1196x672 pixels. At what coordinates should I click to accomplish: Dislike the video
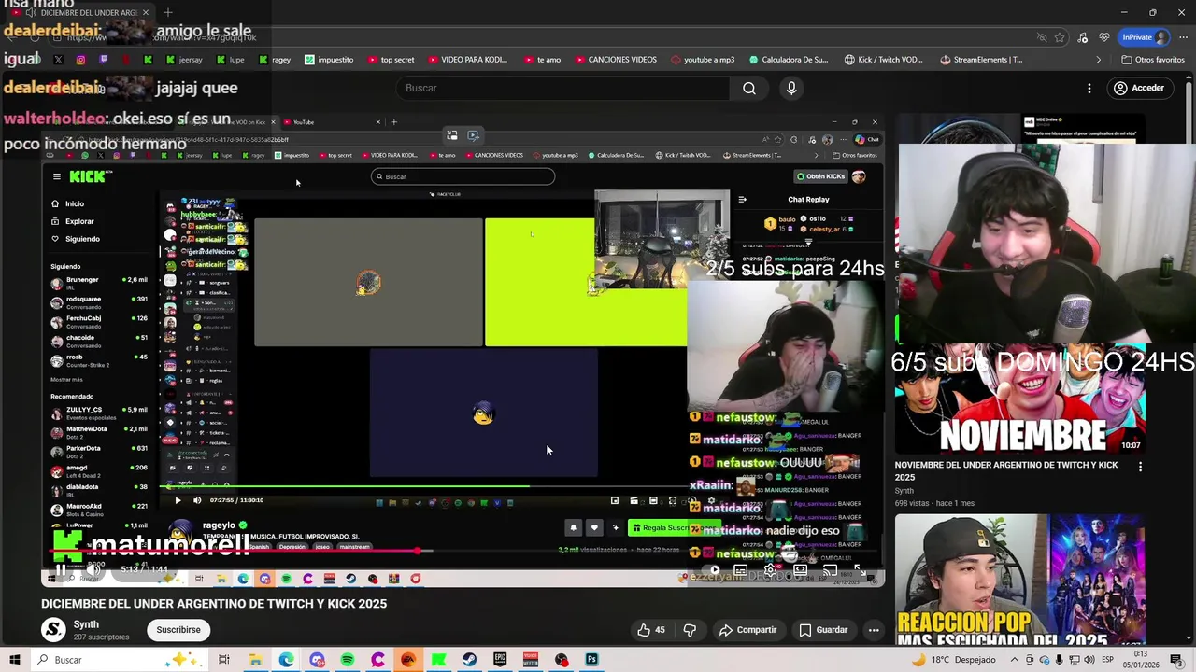click(690, 630)
